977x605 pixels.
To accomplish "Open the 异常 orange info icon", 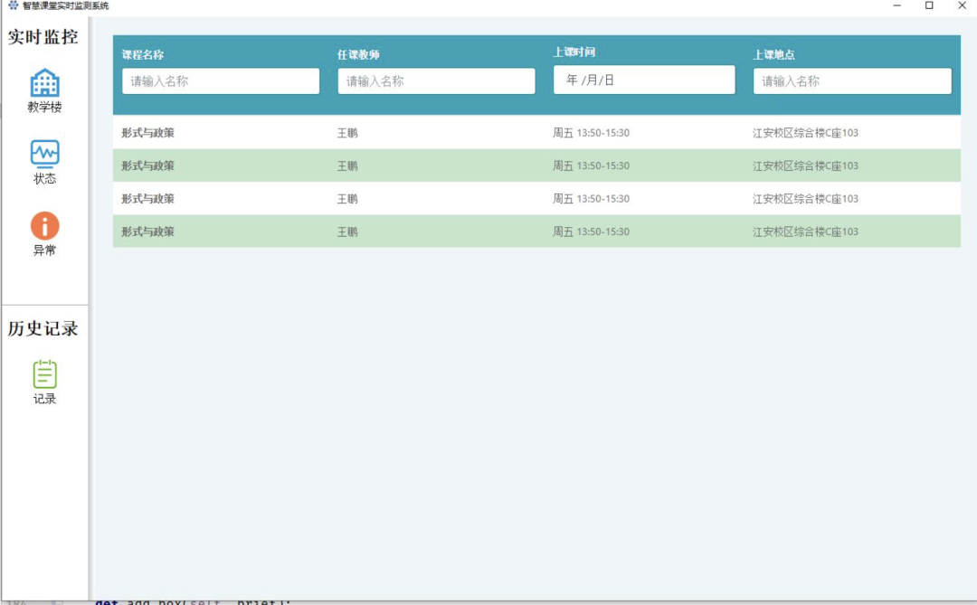I will (45, 225).
